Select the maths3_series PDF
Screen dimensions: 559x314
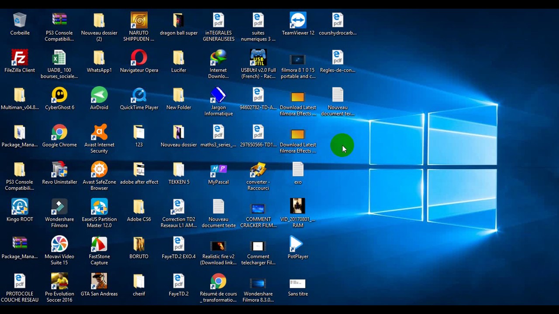218,132
